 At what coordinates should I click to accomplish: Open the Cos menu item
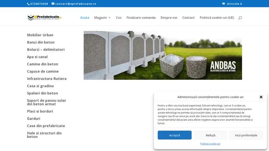[119, 18]
